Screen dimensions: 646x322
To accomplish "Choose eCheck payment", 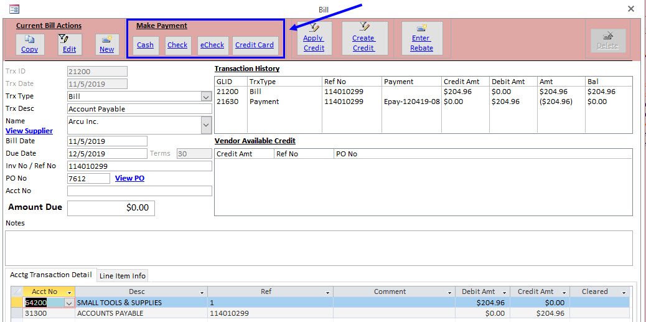I will pyautogui.click(x=212, y=45).
